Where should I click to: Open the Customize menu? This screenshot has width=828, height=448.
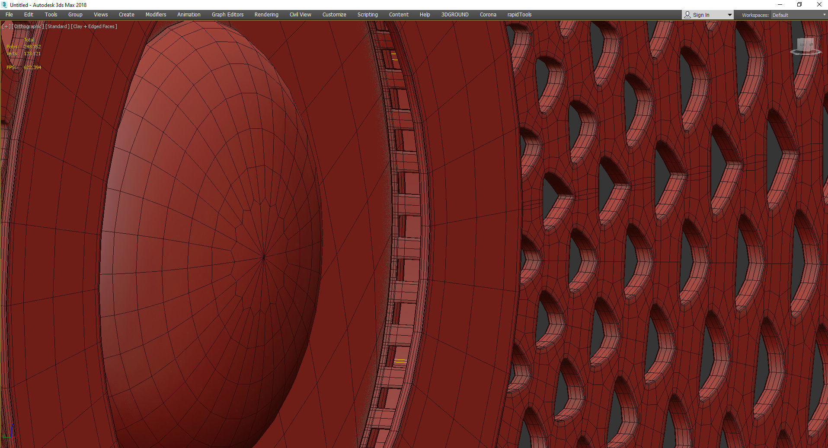coord(334,15)
